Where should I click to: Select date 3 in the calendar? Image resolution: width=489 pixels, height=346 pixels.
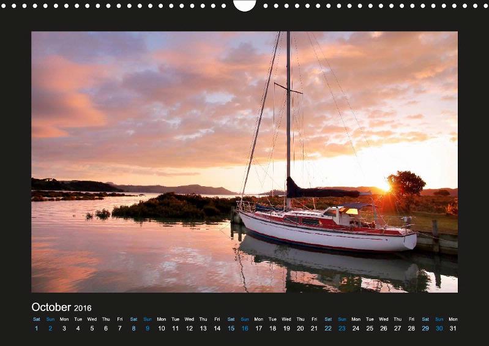tap(64, 328)
